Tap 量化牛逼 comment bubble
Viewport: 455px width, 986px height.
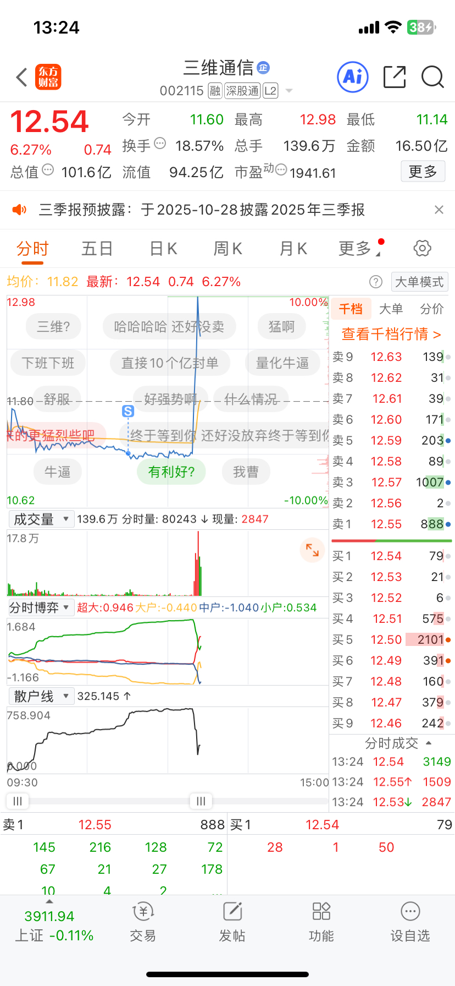pyautogui.click(x=282, y=363)
